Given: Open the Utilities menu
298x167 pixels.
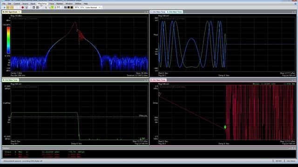Looking at the screenshot, I should tap(78, 4).
